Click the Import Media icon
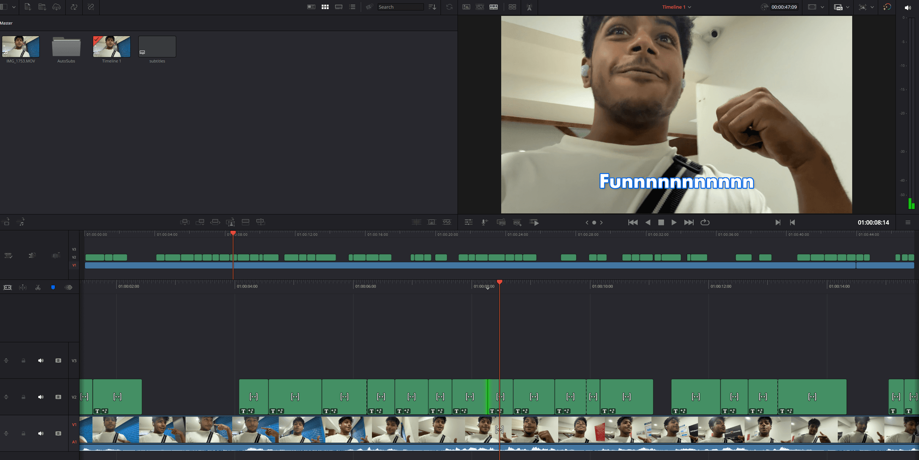This screenshot has height=460, width=919. [x=28, y=7]
